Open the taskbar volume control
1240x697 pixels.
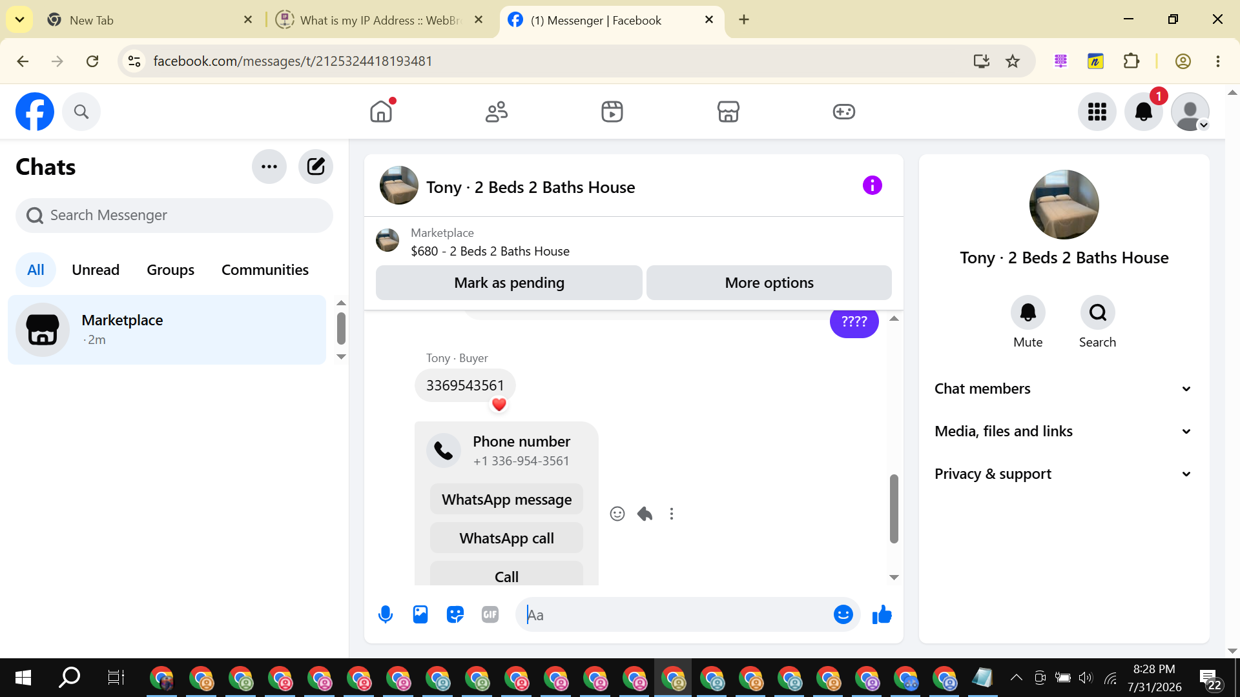click(1086, 678)
